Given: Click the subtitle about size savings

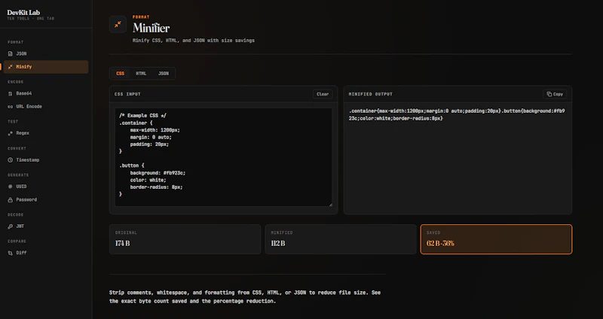Looking at the screenshot, I should tap(194, 41).
